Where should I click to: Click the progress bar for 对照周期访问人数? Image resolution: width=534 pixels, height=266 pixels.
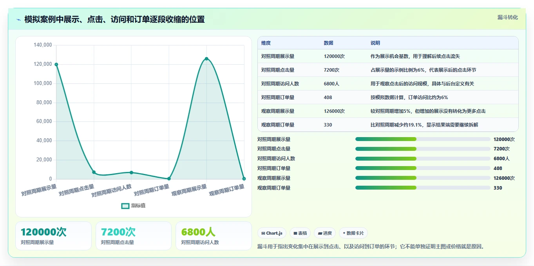[423, 159]
